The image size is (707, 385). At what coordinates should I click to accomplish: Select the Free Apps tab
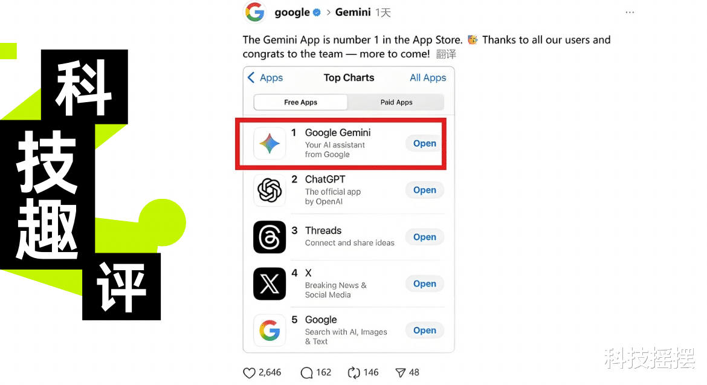click(x=301, y=102)
